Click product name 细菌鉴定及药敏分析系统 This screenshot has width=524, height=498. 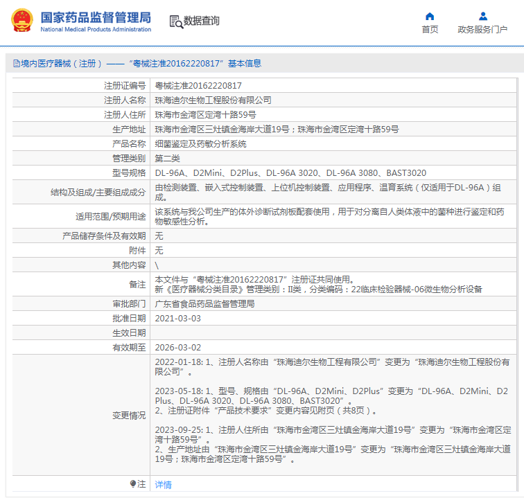click(200, 144)
